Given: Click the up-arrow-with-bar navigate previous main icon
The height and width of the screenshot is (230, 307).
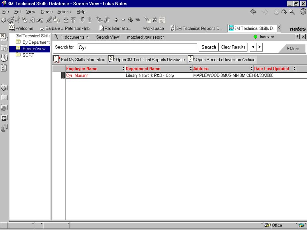Looking at the screenshot, I should tap(73, 20).
